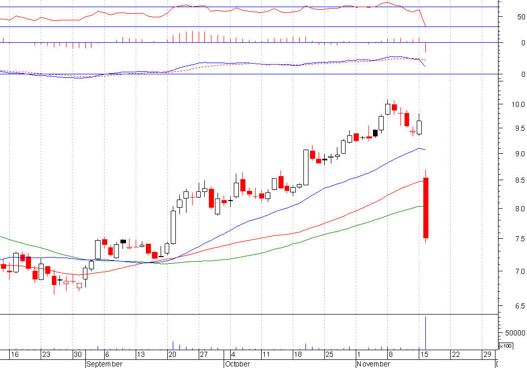Image resolution: width=527 pixels, height=368 pixels.
Task: Click the date label 16 on time axis
Action: point(14,354)
